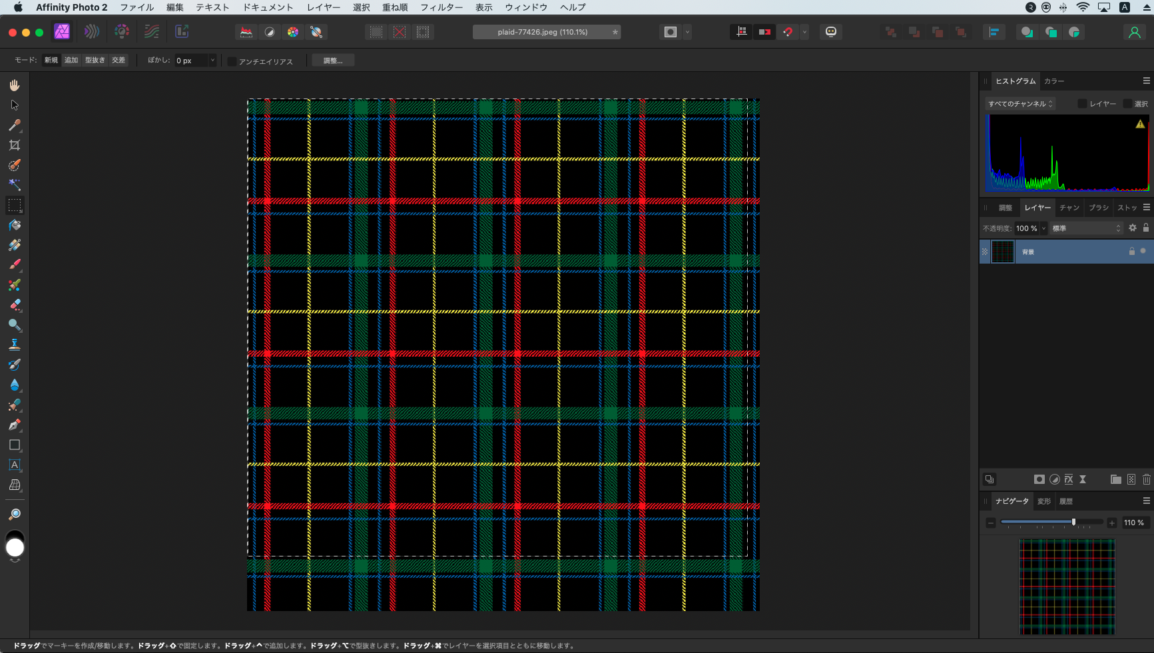Screen dimensions: 1154x653
Task: Tick the 選択 checkbox in histogram panel
Action: coord(1127,104)
